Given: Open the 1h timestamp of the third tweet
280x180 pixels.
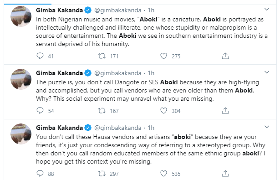Looking at the screenshot, I should click(x=151, y=128).
